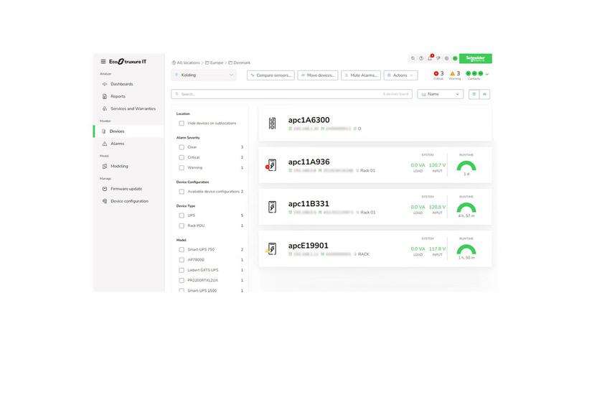Open the Kolding location dropdown
The width and height of the screenshot is (592, 395).
coord(204,75)
